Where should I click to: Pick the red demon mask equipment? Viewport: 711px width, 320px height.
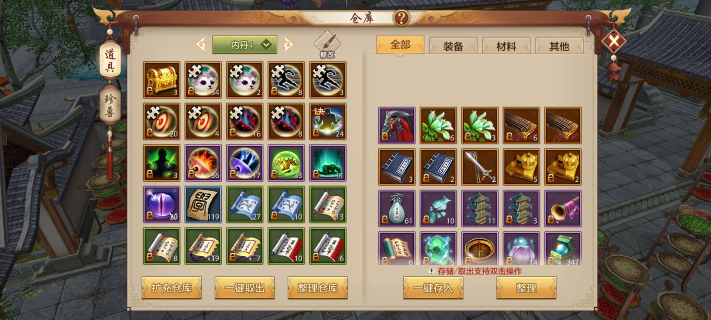(397, 125)
